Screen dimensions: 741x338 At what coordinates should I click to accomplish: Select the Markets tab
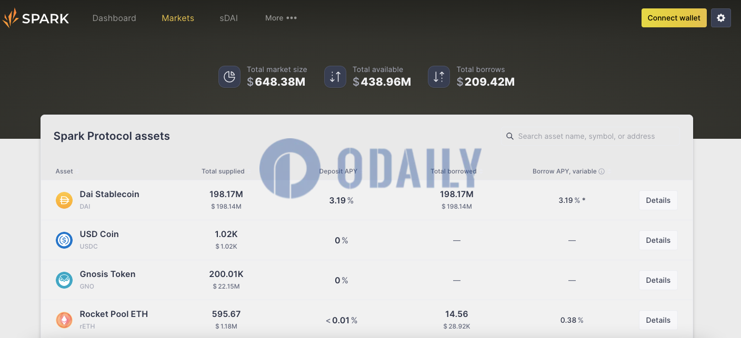click(178, 18)
